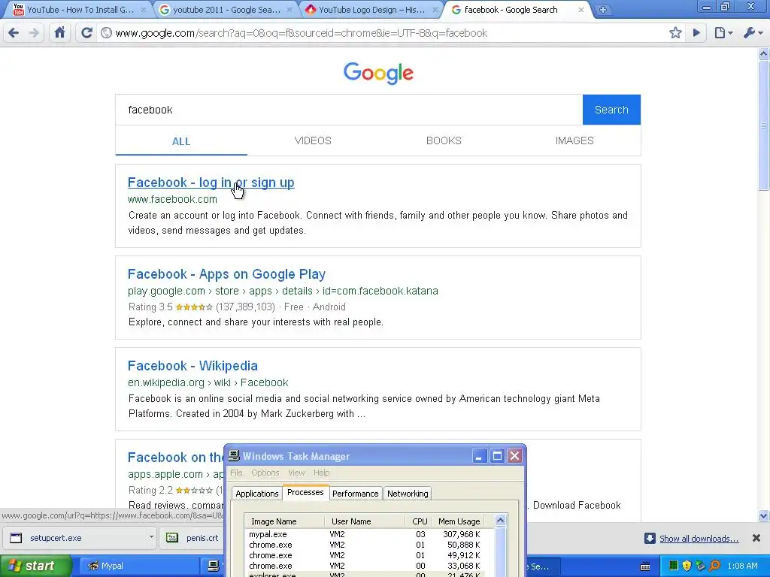Click the Google logo

tap(378, 73)
